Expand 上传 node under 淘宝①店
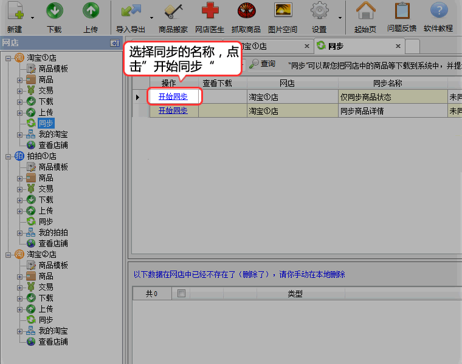The image size is (462, 364). (x=19, y=113)
